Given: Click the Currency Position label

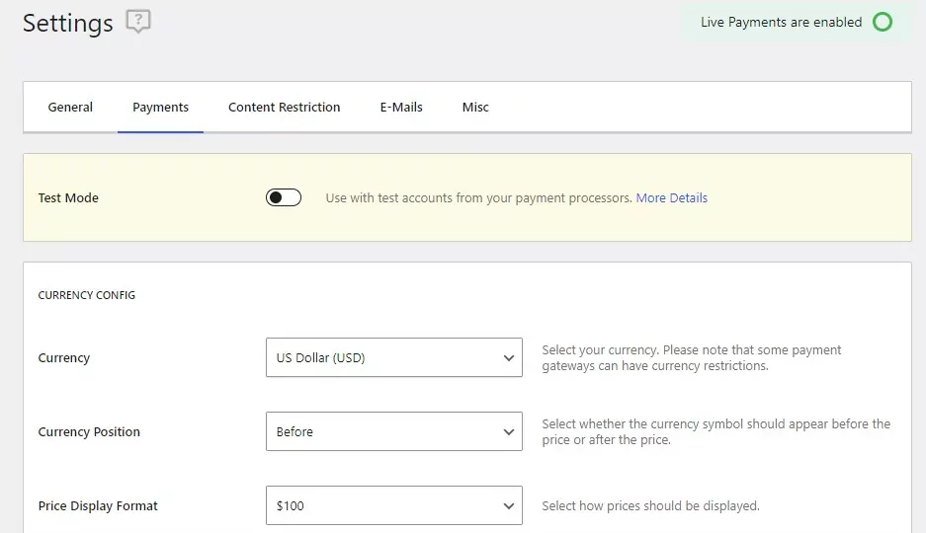Looking at the screenshot, I should click(89, 431).
